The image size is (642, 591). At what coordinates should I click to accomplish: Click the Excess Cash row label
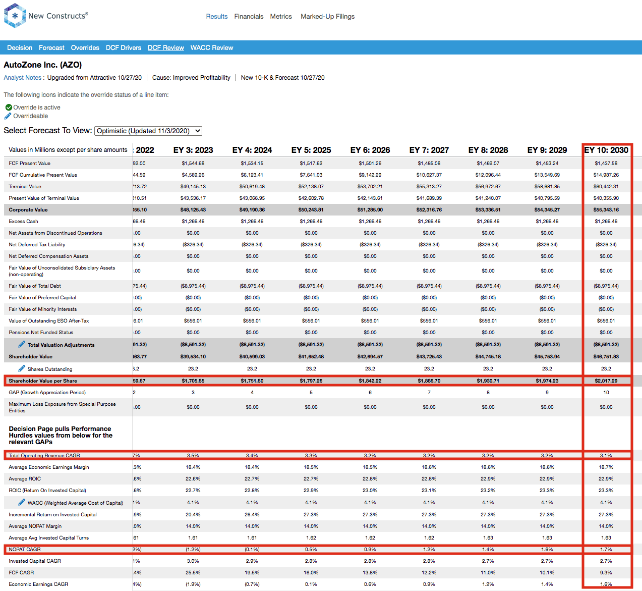coord(23,222)
